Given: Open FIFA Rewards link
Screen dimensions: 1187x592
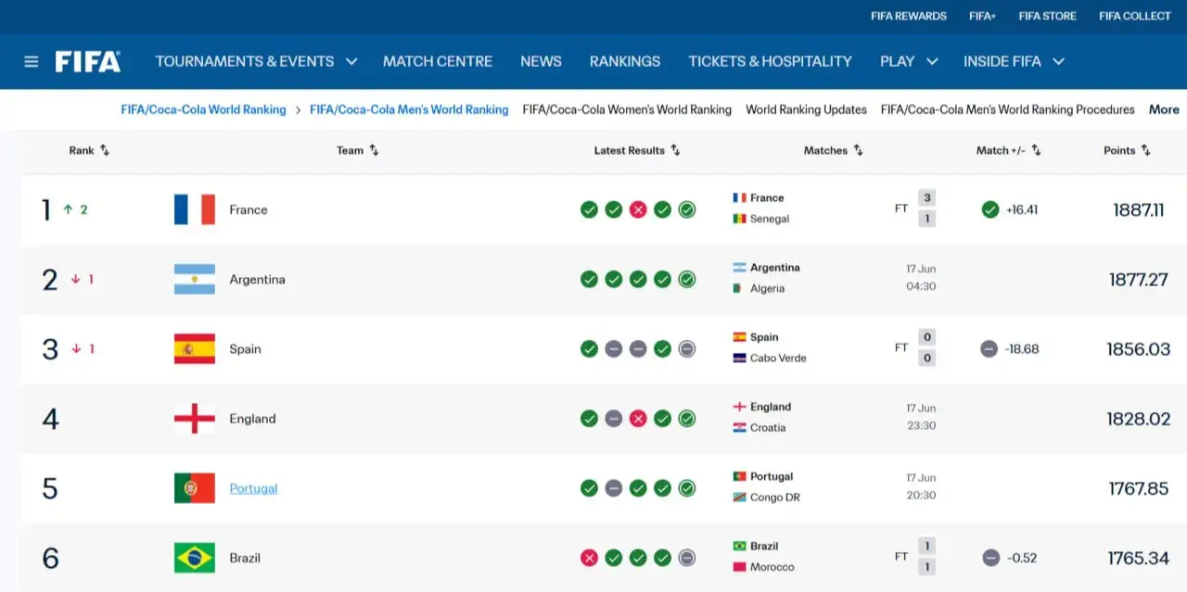Looking at the screenshot, I should (x=909, y=16).
